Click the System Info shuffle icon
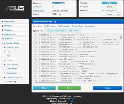This screenshot has height=104, width=124. 3,39
